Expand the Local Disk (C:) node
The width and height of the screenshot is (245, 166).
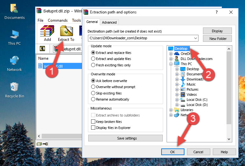click(177, 100)
